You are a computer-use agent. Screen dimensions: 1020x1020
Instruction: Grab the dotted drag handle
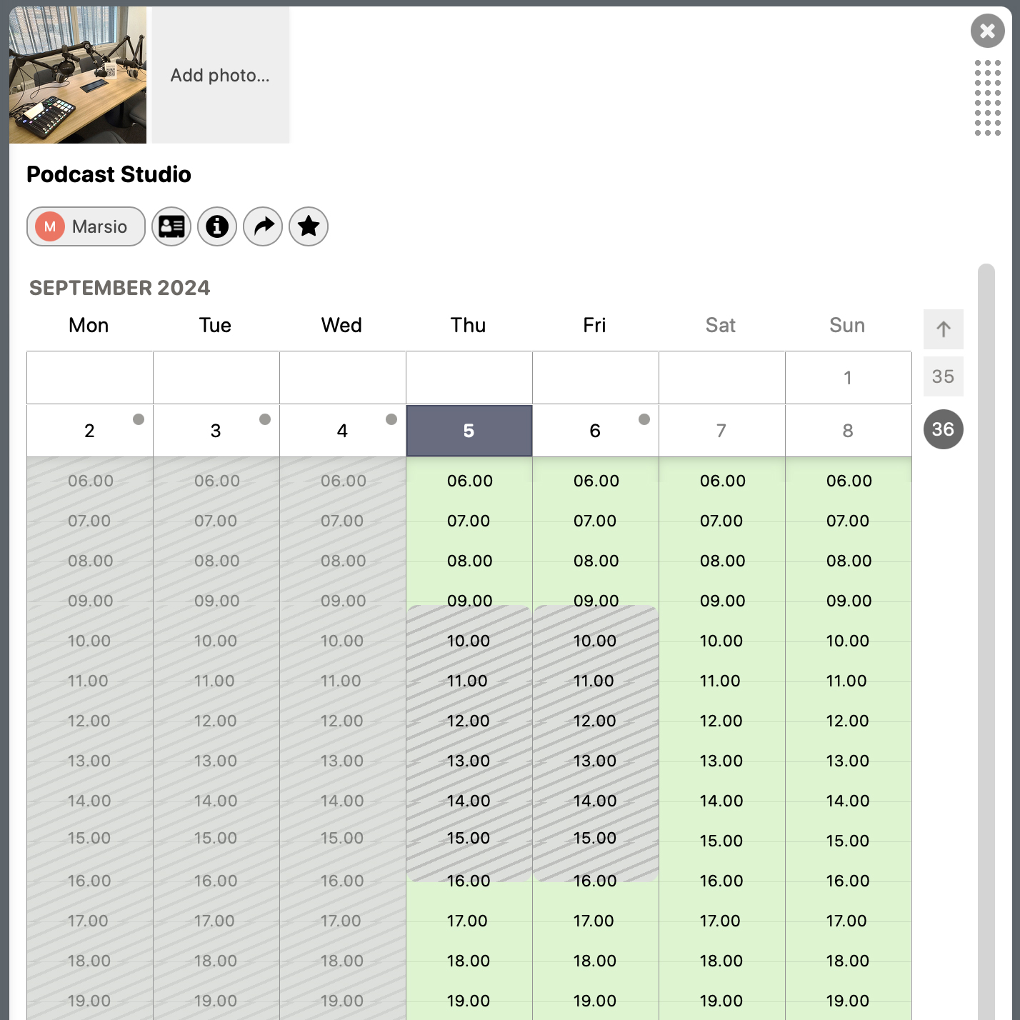[988, 98]
